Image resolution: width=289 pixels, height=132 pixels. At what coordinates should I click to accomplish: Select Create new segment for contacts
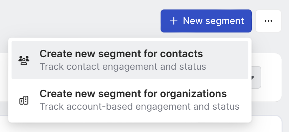[x=130, y=60]
